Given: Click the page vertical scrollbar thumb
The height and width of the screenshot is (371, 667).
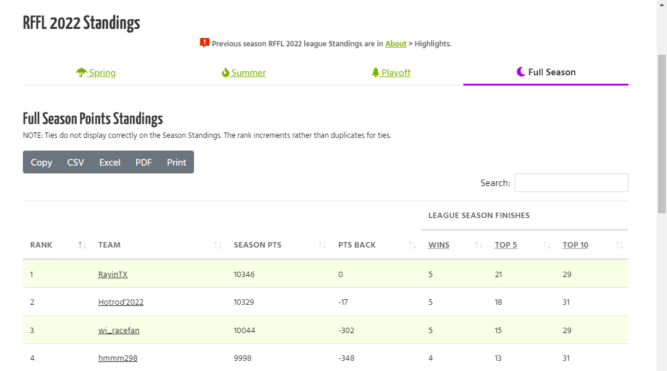Looking at the screenshot, I should point(662,132).
